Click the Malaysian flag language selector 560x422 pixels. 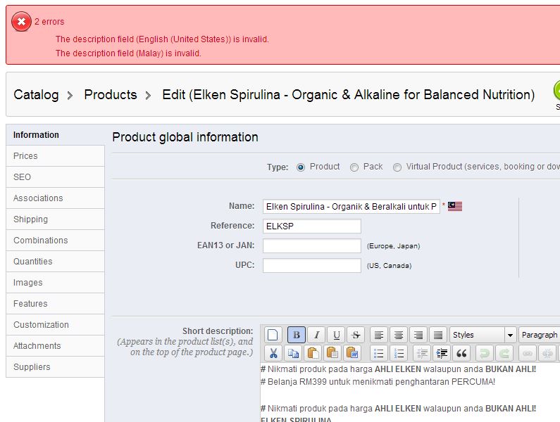click(x=455, y=206)
